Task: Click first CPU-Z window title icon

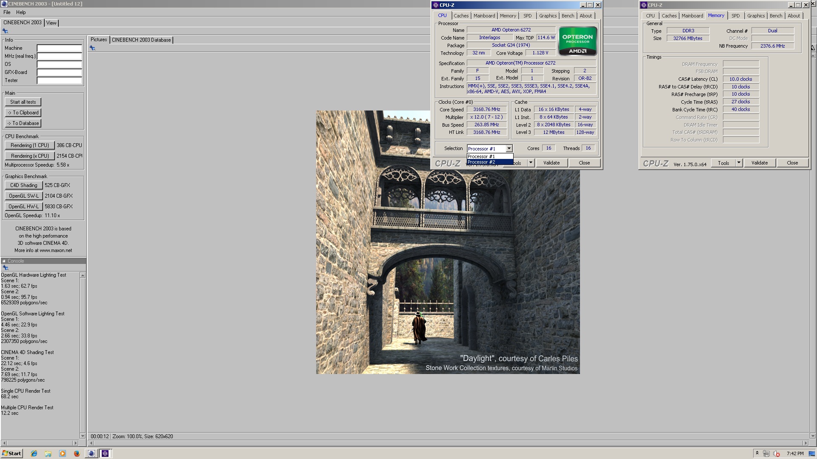Action: [435, 5]
